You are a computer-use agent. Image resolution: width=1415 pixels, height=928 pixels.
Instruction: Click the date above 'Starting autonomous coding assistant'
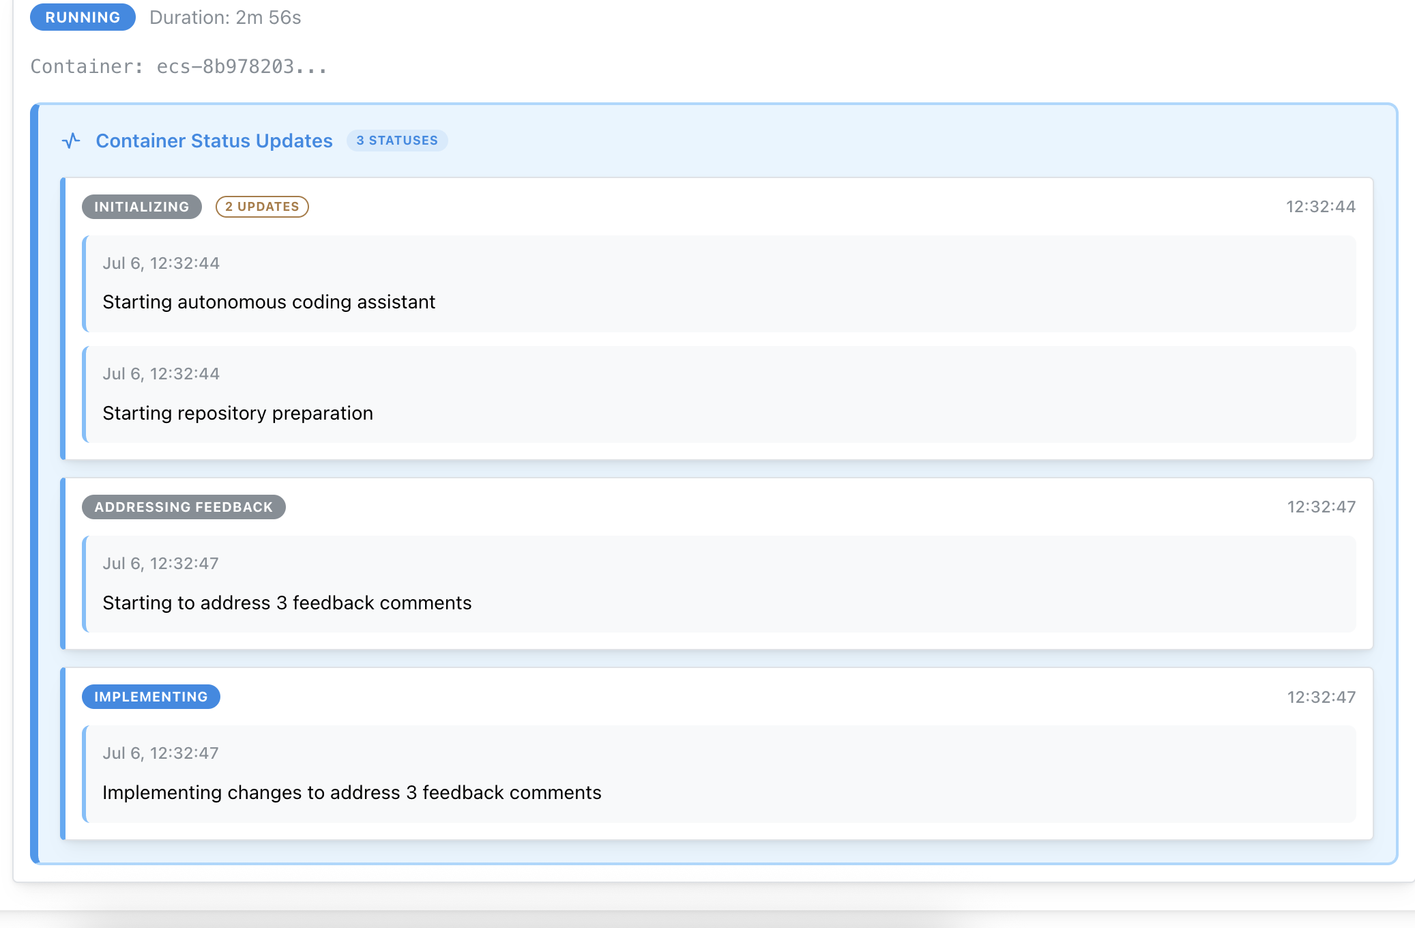161,263
